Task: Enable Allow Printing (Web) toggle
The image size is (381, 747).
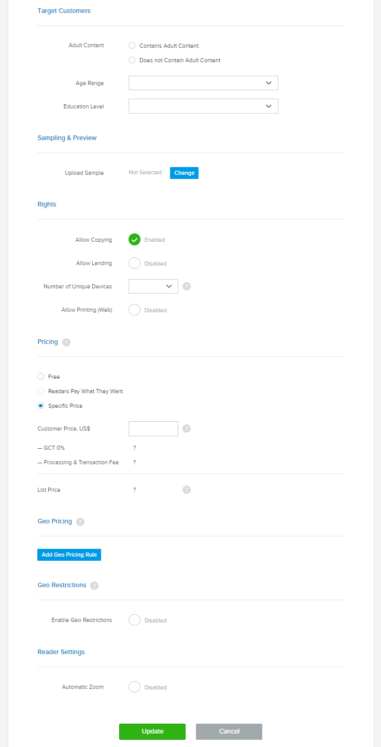Action: tap(134, 310)
